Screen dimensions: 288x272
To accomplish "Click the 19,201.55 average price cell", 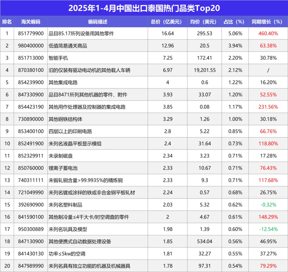I will (x=205, y=70).
